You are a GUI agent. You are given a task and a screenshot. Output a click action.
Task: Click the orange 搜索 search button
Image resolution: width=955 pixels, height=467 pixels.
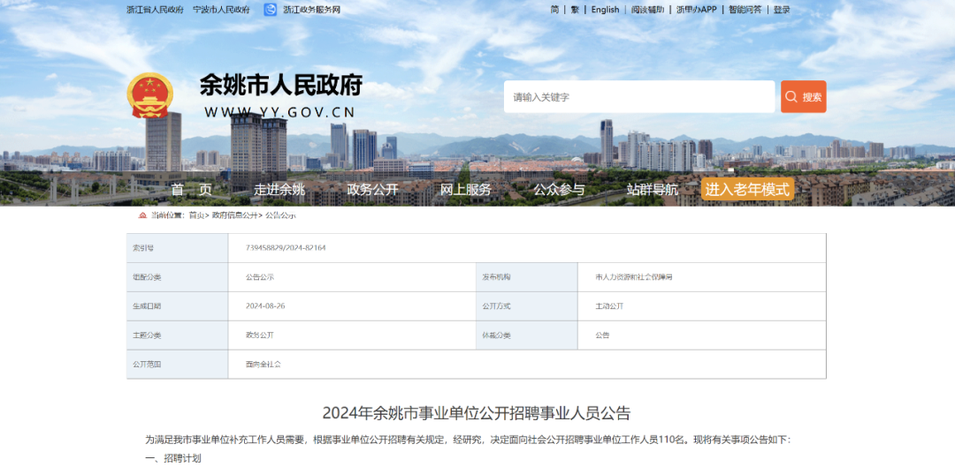pos(803,97)
